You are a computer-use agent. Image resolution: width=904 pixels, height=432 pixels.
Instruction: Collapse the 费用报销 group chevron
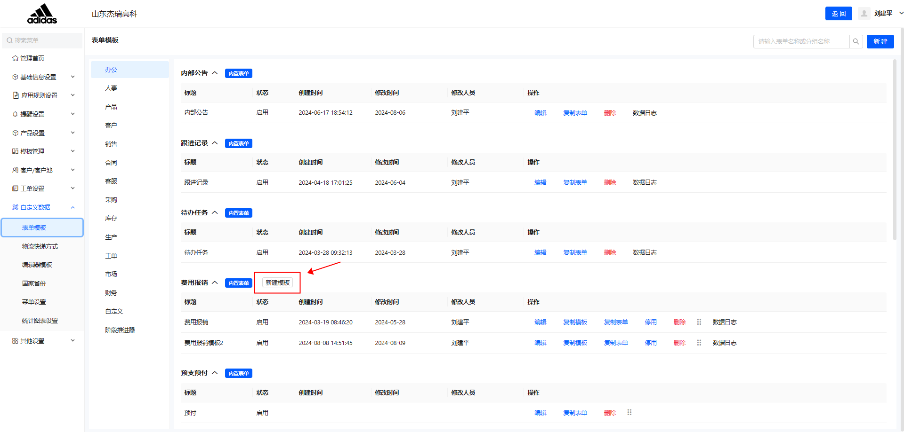point(215,283)
